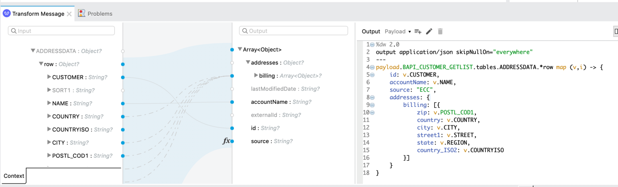Click the 'street1: v.STREET' code line
618x187 pixels.
[x=447, y=135]
